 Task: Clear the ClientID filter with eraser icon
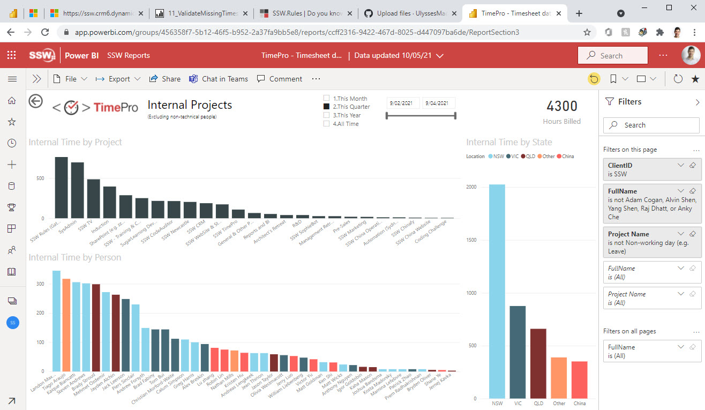point(692,166)
